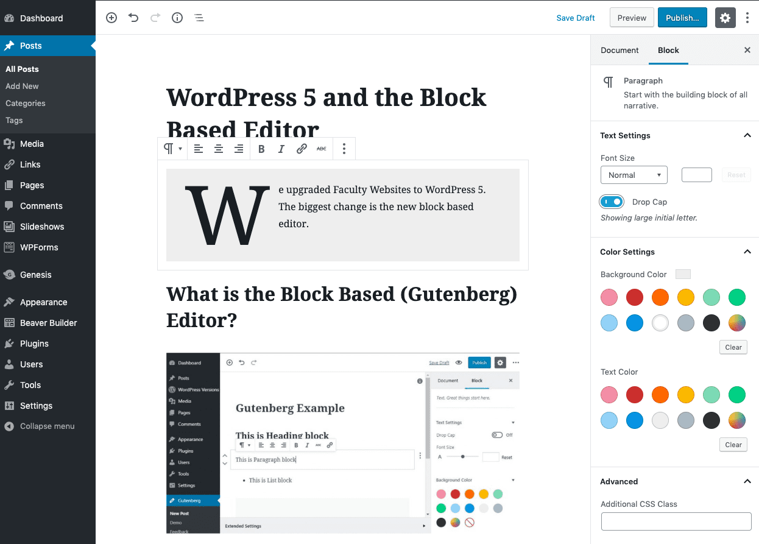Image resolution: width=759 pixels, height=544 pixels.
Task: Click the Additional CSS Class field
Action: tap(676, 521)
